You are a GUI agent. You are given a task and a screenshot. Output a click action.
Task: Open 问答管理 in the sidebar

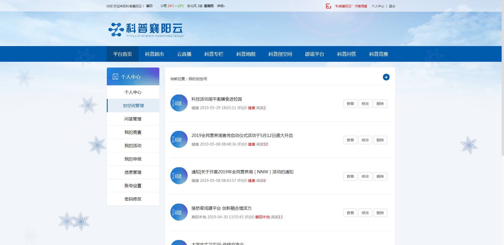tap(133, 119)
